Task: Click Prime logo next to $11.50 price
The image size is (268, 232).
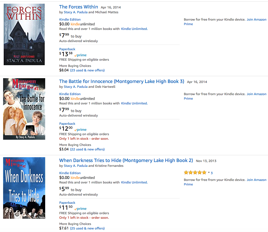Action: [x=81, y=209]
